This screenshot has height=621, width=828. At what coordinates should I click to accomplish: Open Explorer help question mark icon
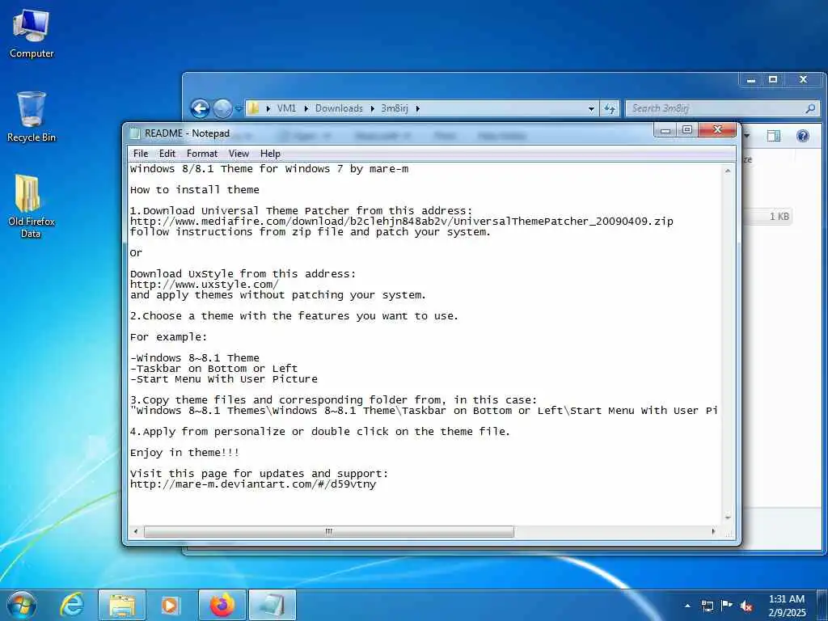point(803,136)
